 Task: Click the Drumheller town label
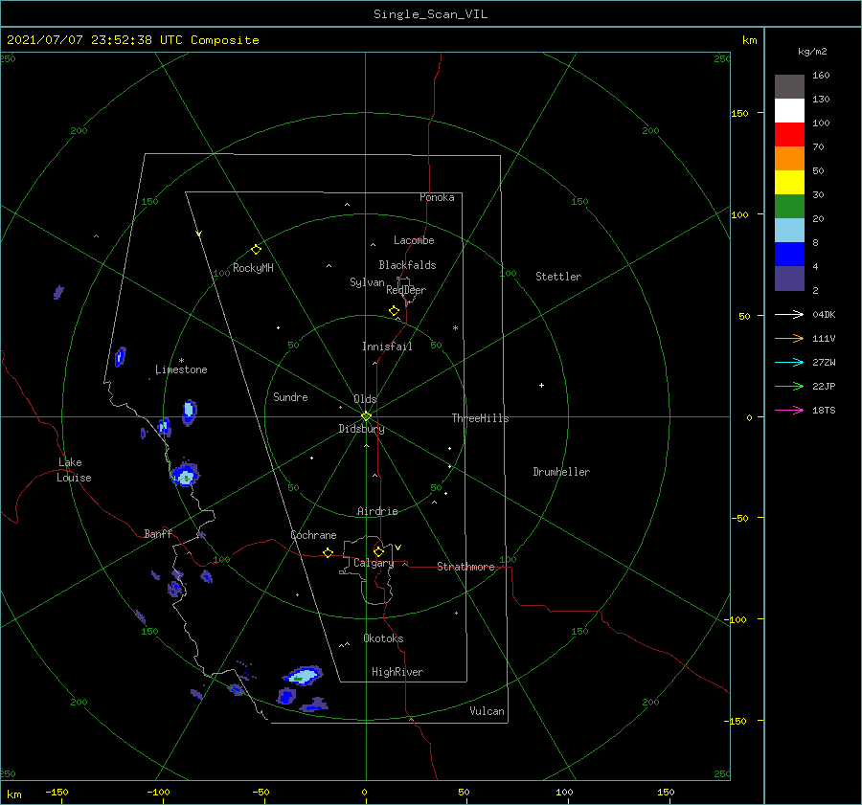(561, 472)
